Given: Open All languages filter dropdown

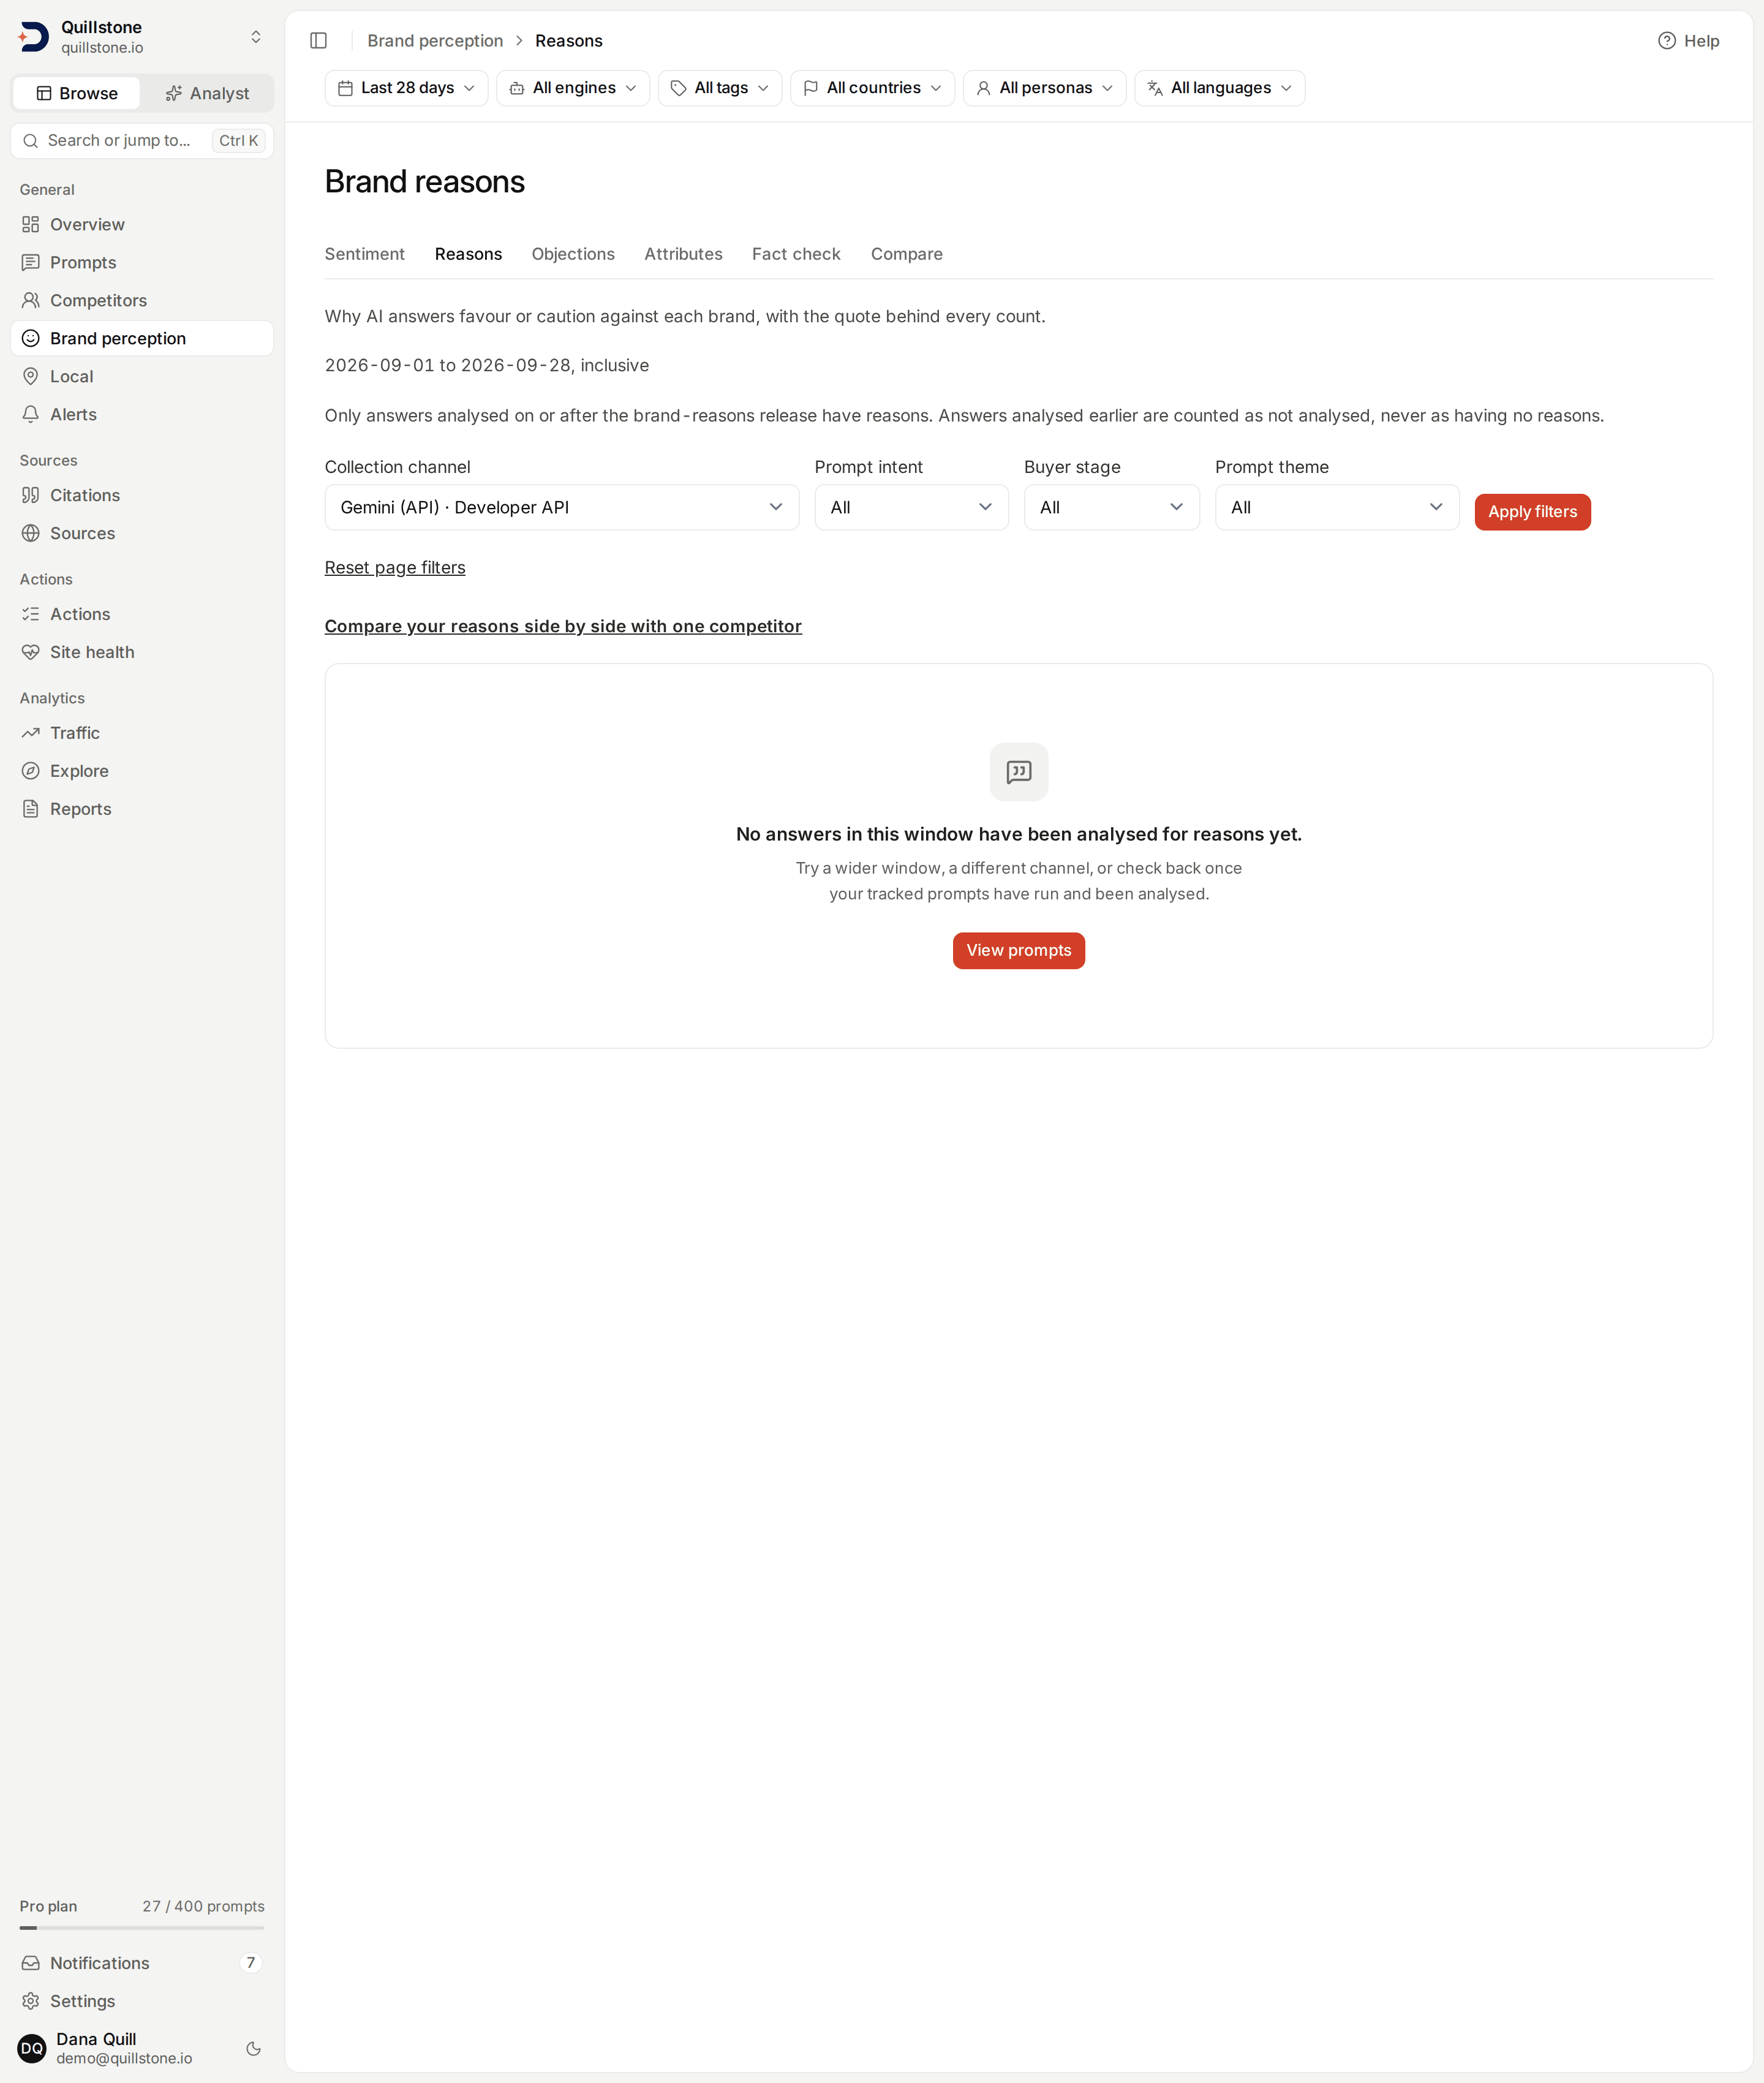Looking at the screenshot, I should 1220,88.
